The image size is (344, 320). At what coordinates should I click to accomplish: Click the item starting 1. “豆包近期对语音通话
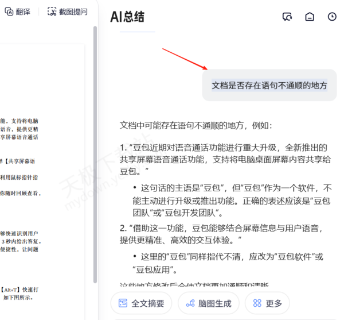tap(225, 159)
